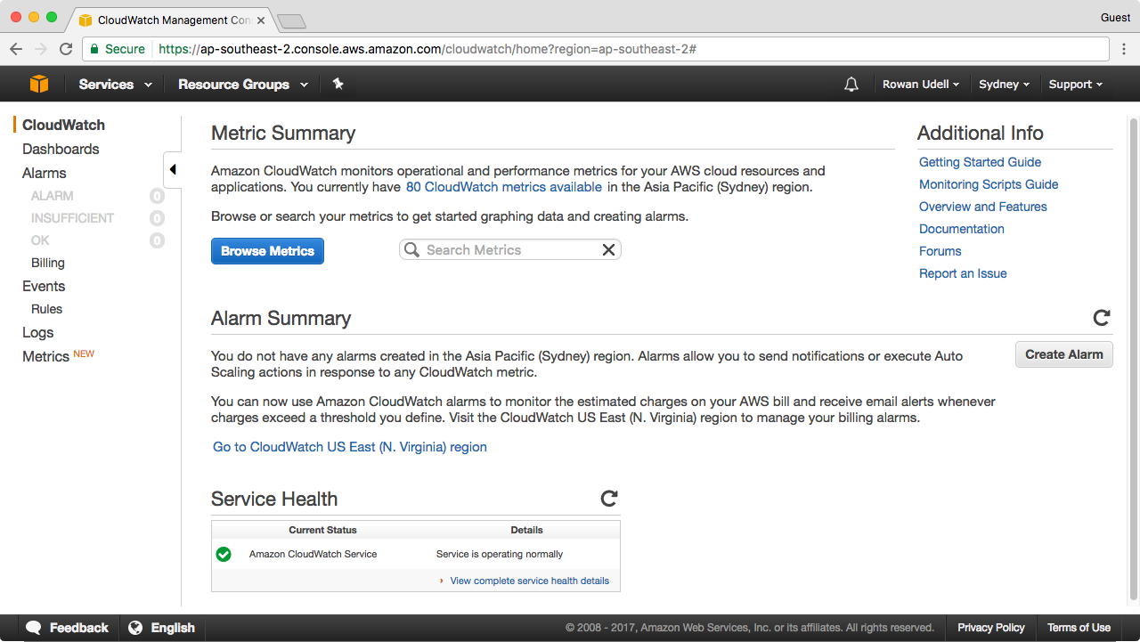This screenshot has height=642, width=1140.
Task: Click the magnifier icon in Search Metrics
Action: (411, 250)
